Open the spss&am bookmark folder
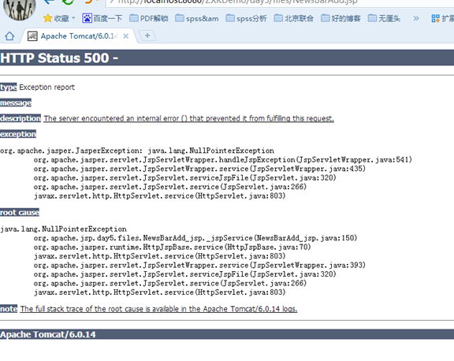This screenshot has height=361, width=454. pyautogui.click(x=197, y=19)
